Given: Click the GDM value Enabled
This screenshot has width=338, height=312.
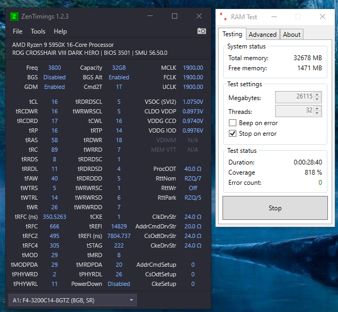Looking at the screenshot, I should tap(54, 87).
